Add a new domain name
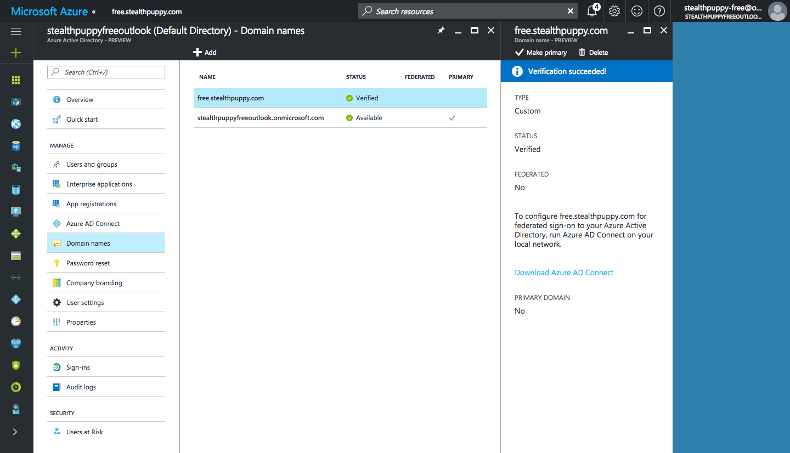The width and height of the screenshot is (790, 453). tap(205, 53)
